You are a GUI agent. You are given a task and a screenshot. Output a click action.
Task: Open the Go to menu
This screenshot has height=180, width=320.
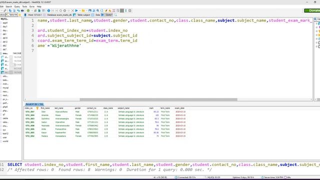[32, 6]
